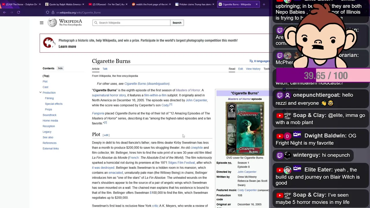
Task: Click the Wiki Loves Monuments banner icon
Action: click(49, 43)
